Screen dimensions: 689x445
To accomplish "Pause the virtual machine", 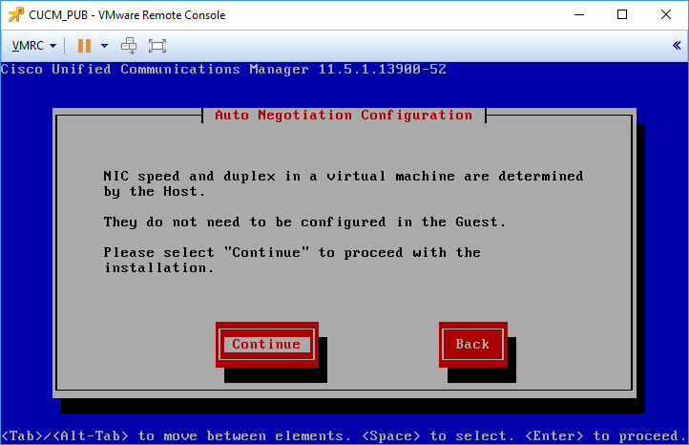I will click(x=84, y=46).
